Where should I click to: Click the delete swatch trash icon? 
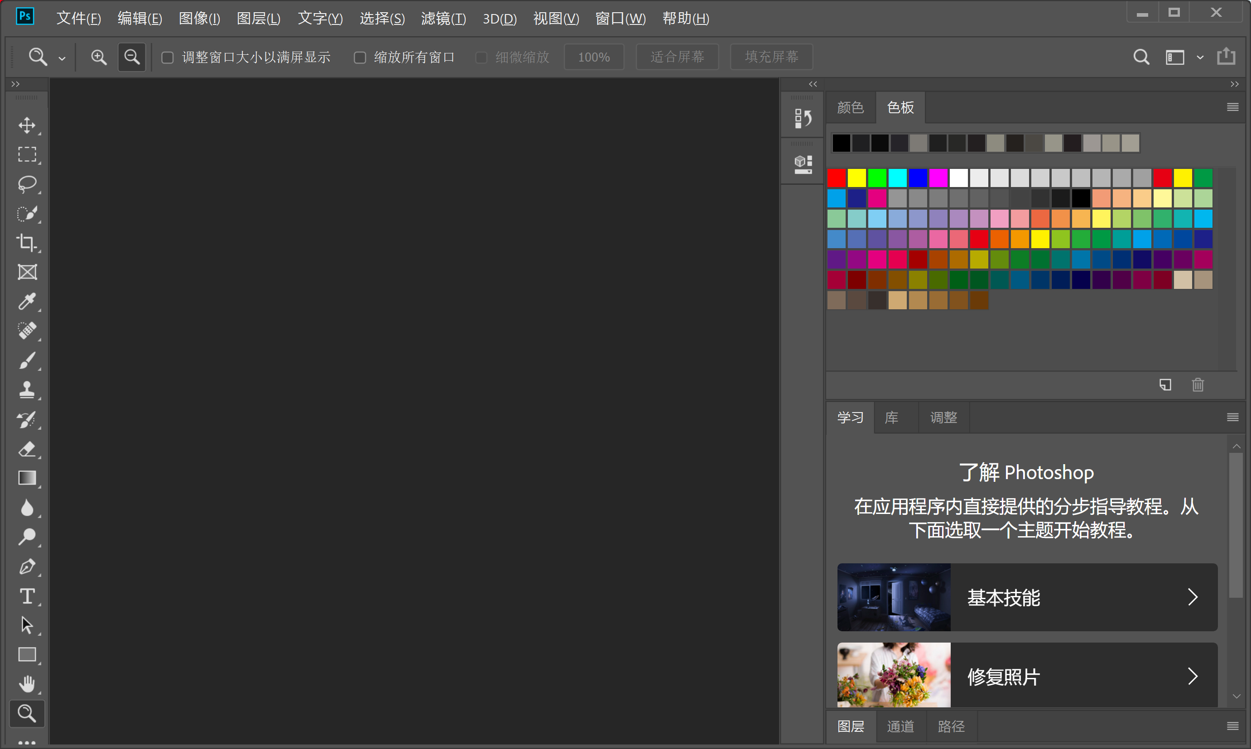(1198, 385)
